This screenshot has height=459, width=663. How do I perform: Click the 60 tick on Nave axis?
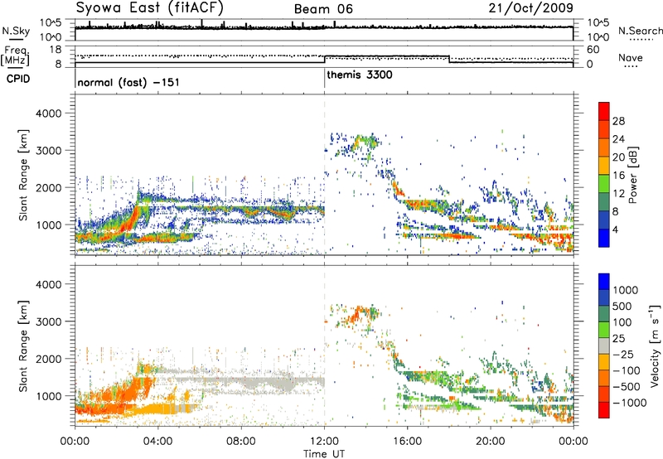tap(593, 50)
